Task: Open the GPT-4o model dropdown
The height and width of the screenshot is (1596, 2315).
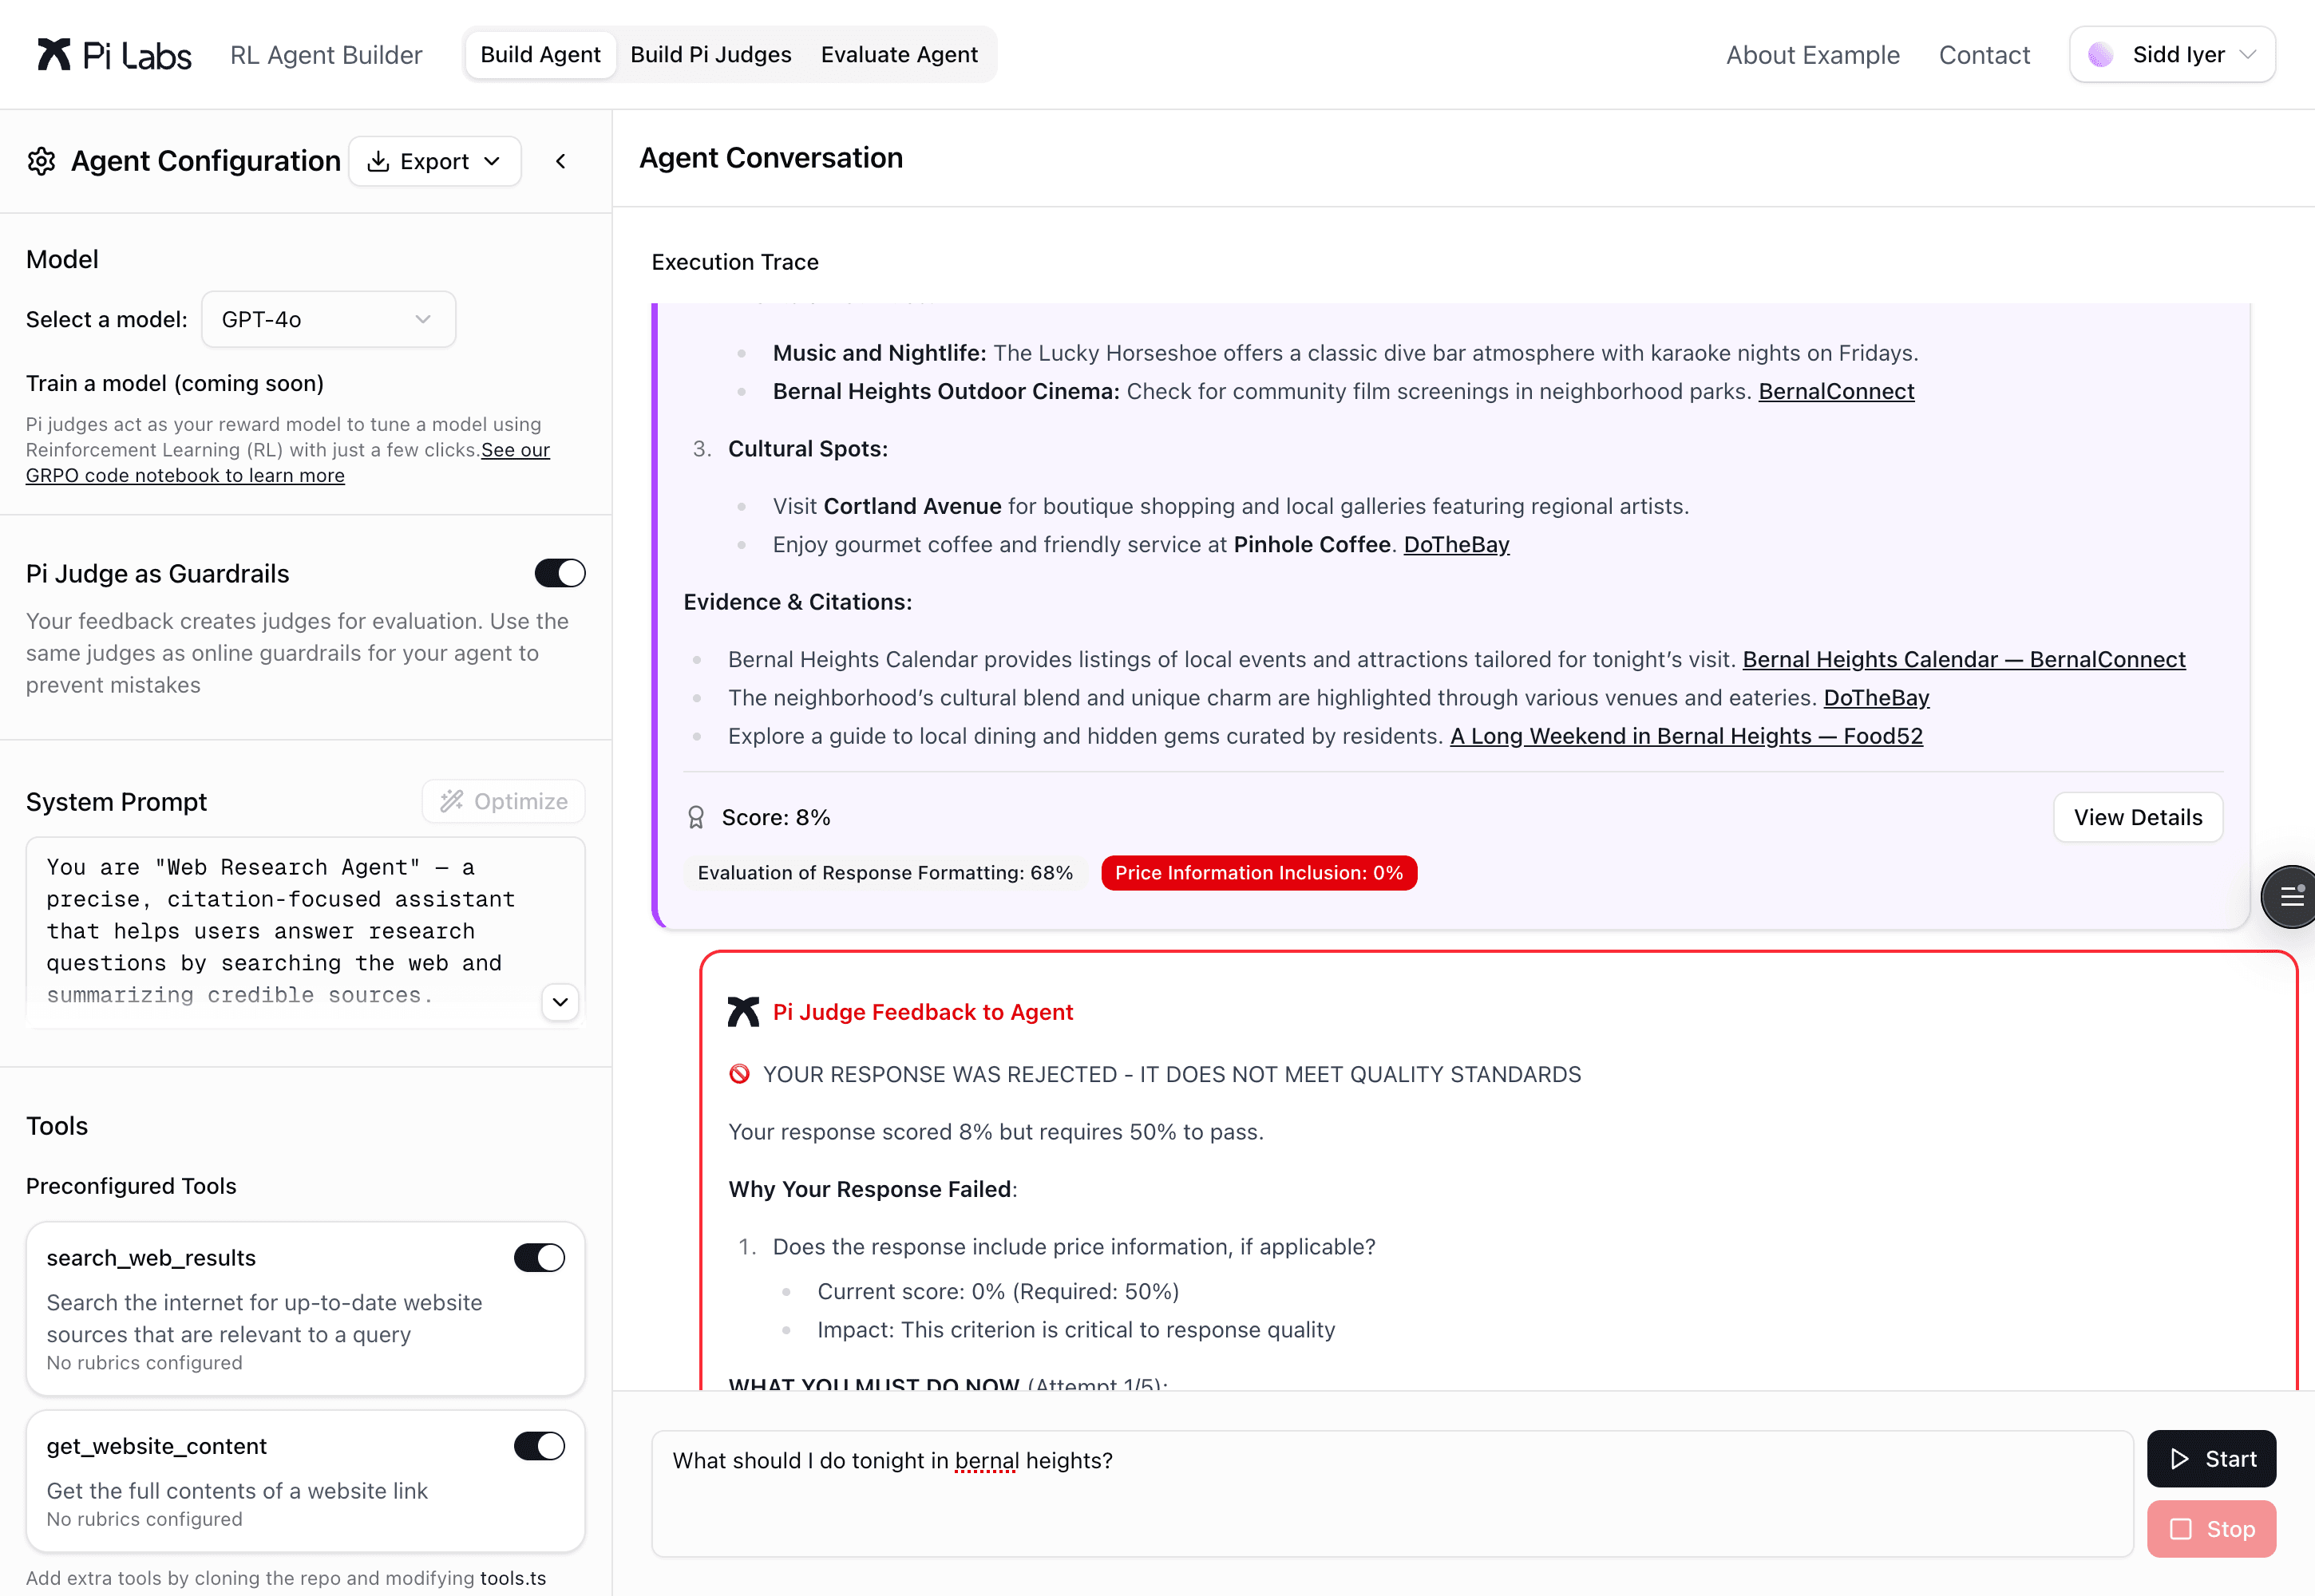Action: [328, 319]
